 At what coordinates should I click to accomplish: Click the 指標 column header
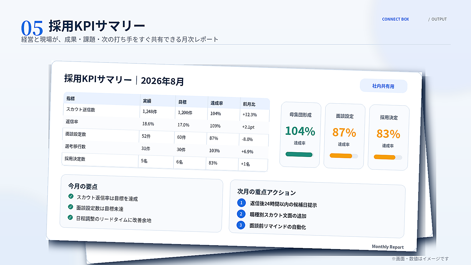click(71, 98)
